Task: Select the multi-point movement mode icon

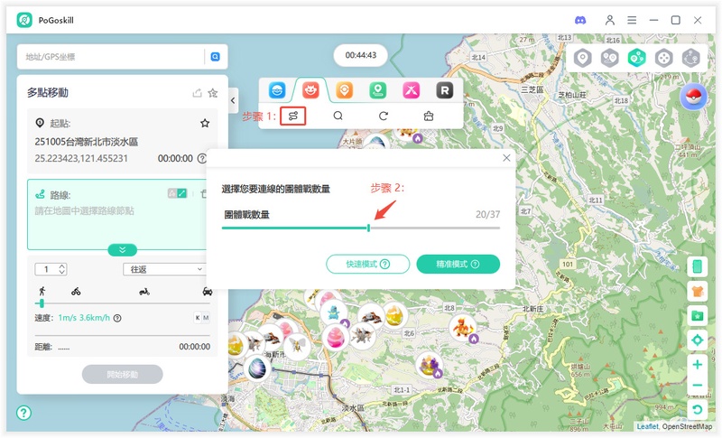Action: pyautogui.click(x=637, y=59)
